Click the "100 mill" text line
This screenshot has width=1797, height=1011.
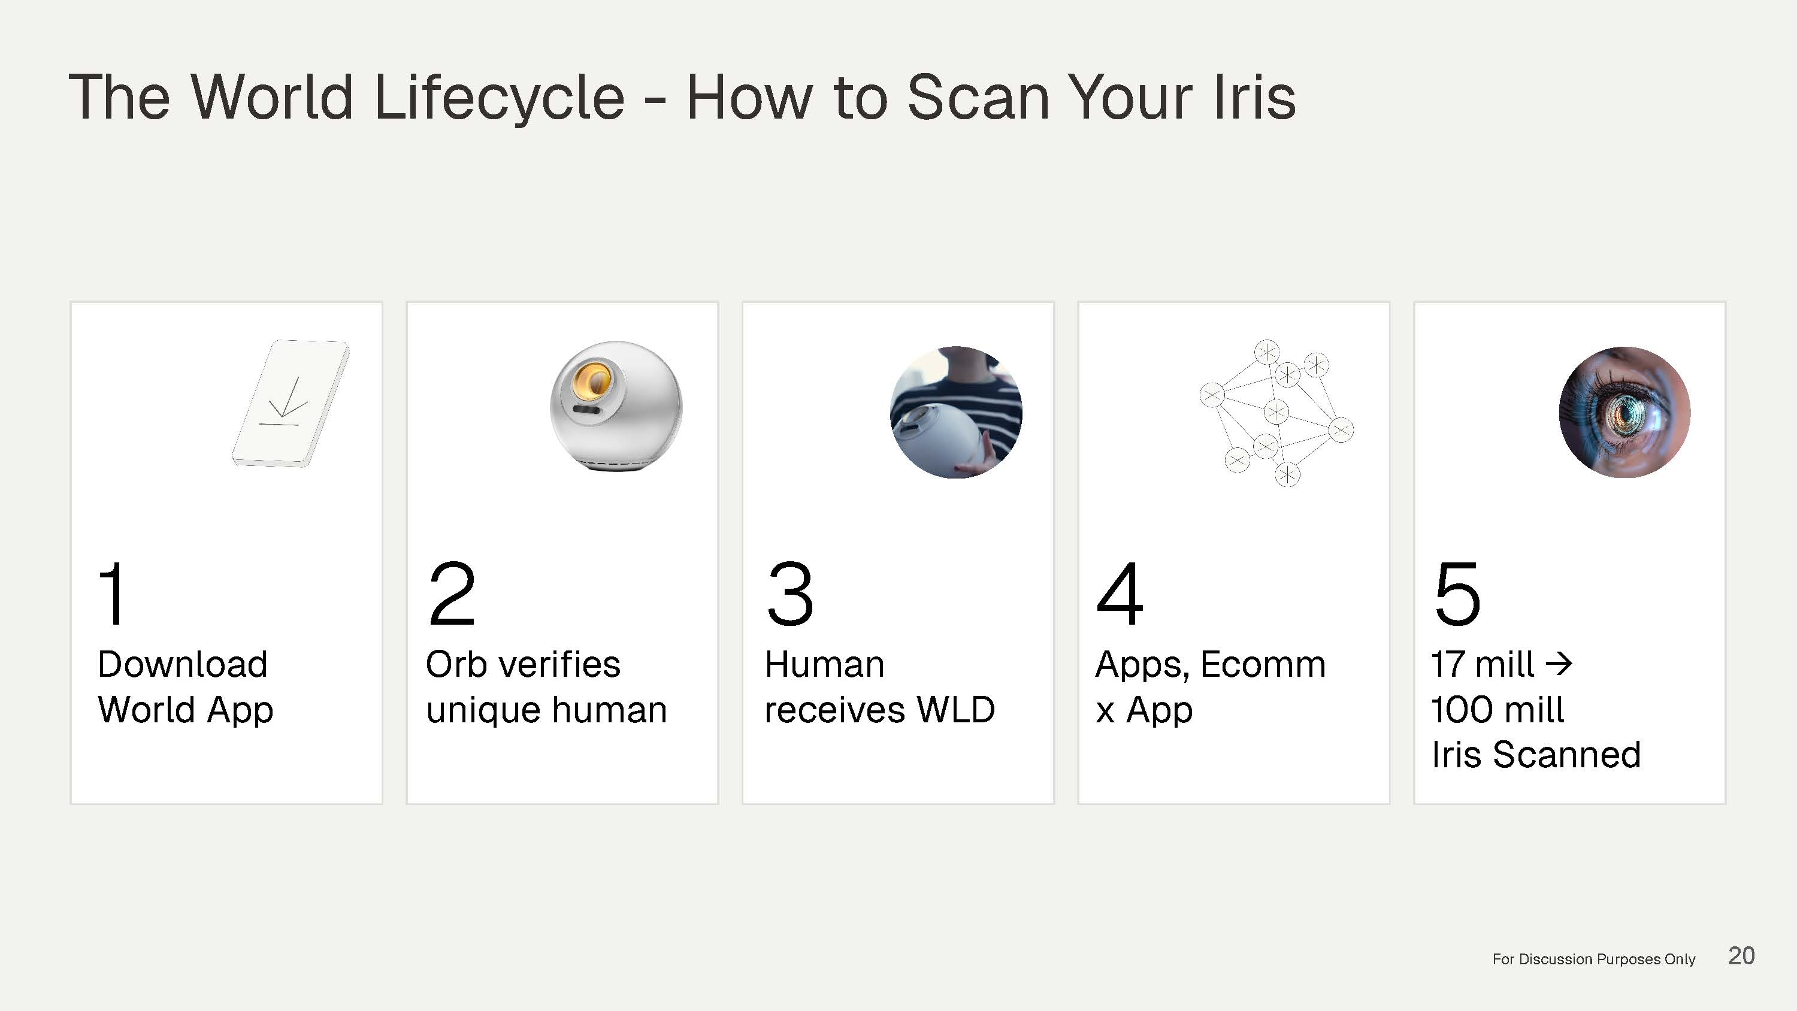coord(1497,710)
